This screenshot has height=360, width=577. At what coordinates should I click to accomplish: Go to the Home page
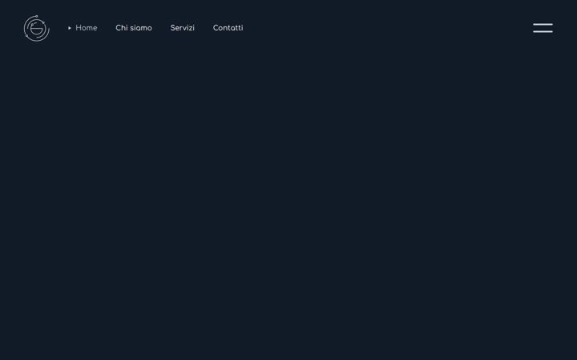[x=86, y=28]
